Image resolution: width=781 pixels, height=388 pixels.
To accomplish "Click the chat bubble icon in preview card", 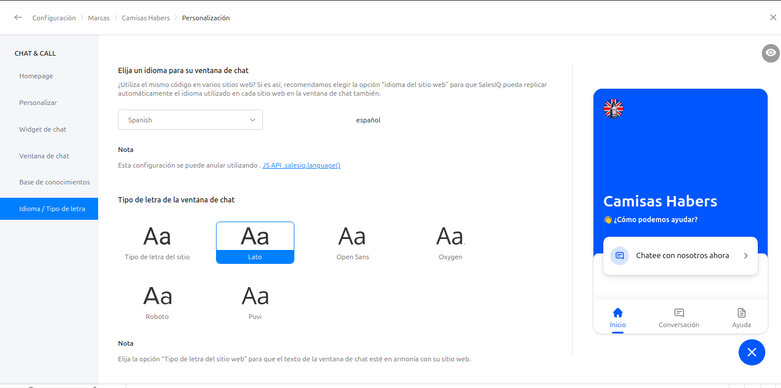I will tap(620, 255).
